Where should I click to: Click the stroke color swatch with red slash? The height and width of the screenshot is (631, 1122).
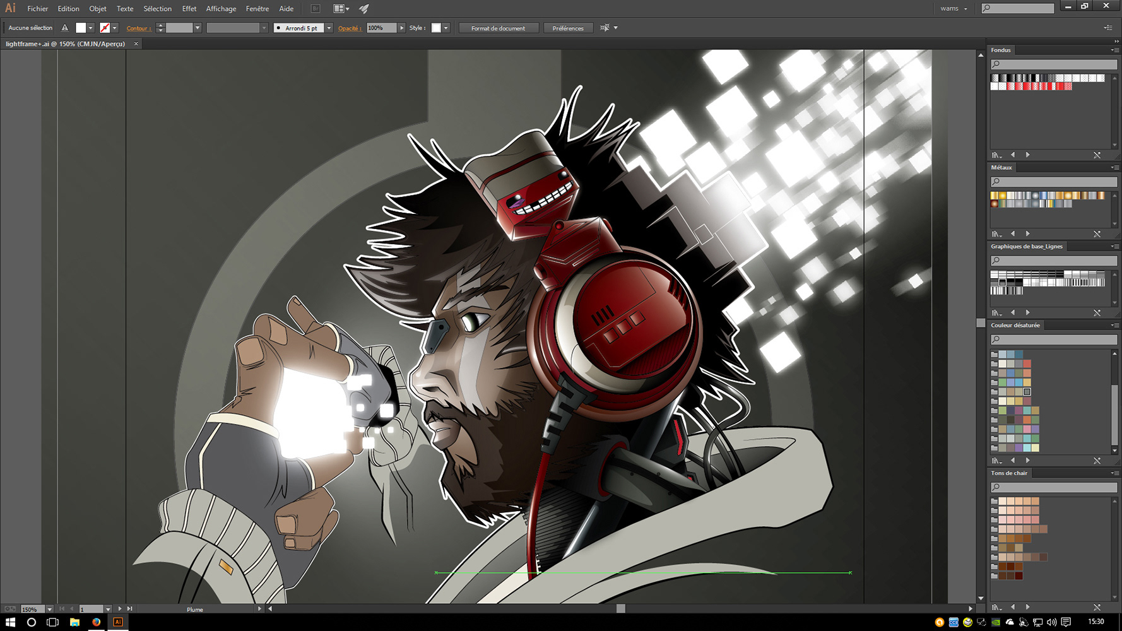tap(105, 28)
